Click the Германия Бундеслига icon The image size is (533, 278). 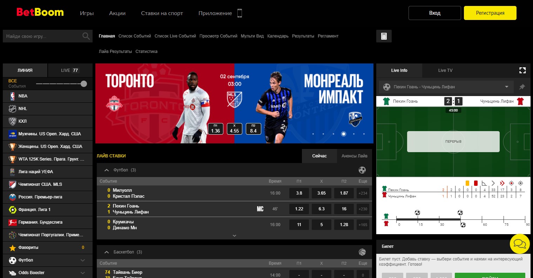point(13,222)
